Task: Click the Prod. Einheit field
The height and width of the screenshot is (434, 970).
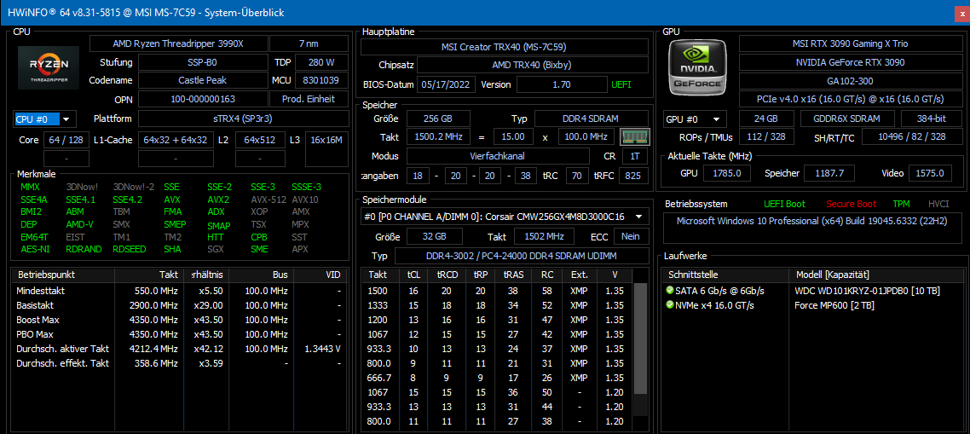Action: (x=308, y=99)
